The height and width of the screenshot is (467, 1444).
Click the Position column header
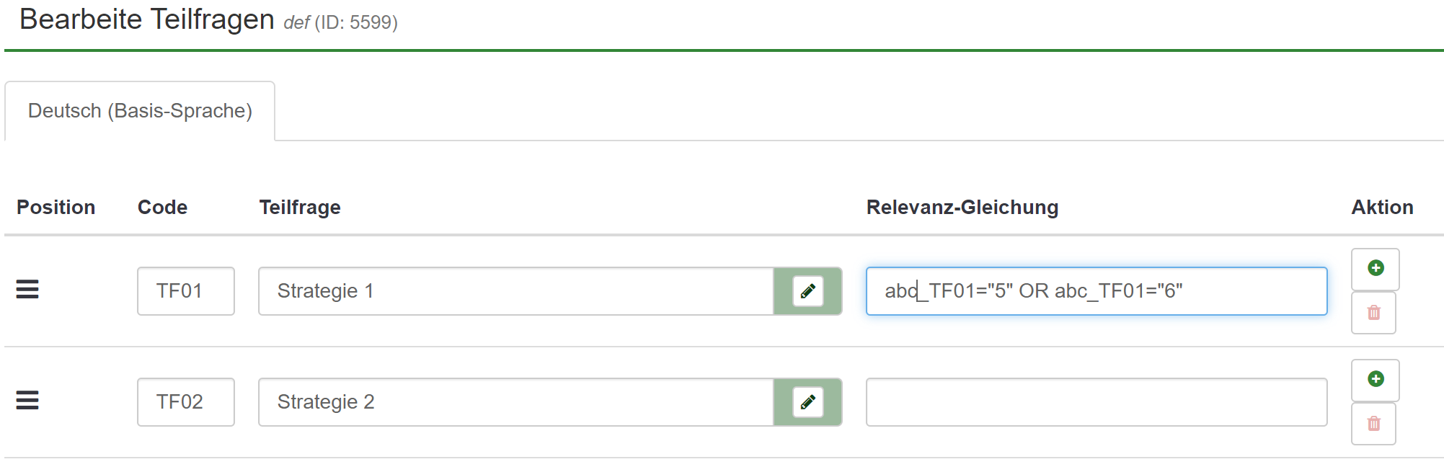56,208
